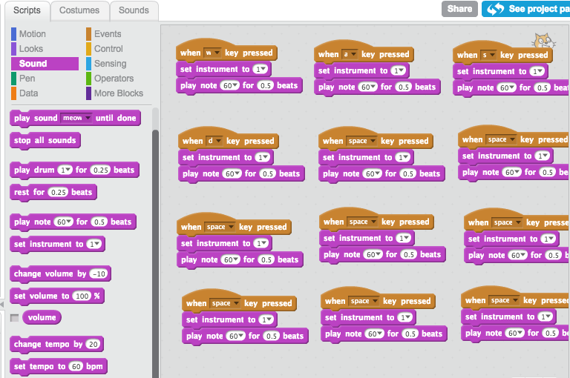Open note dropdown in palette play note block
This screenshot has height=378, width=570.
coord(64,222)
